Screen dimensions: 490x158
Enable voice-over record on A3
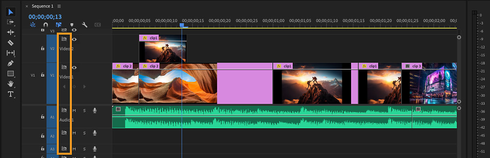95,149
